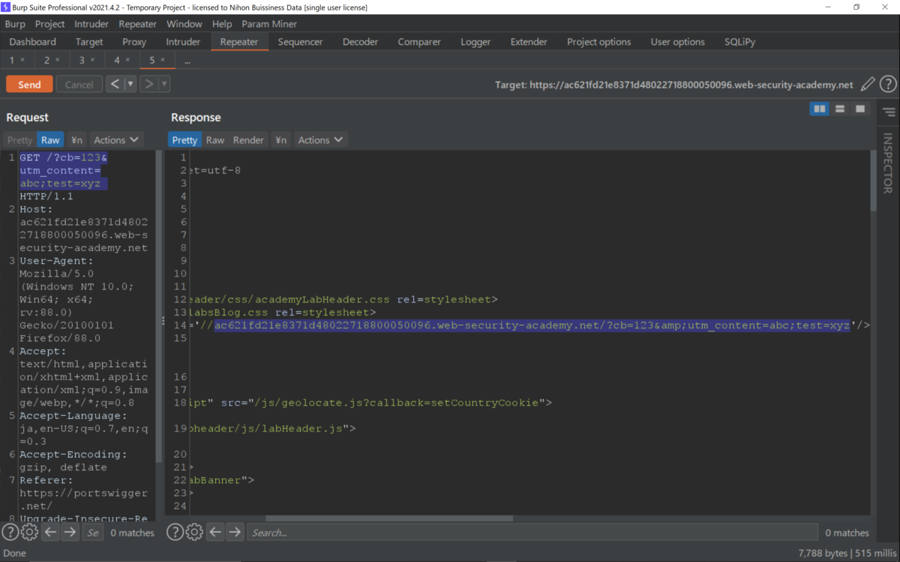Switch to the User options tab
The width and height of the screenshot is (900, 562).
tap(677, 42)
